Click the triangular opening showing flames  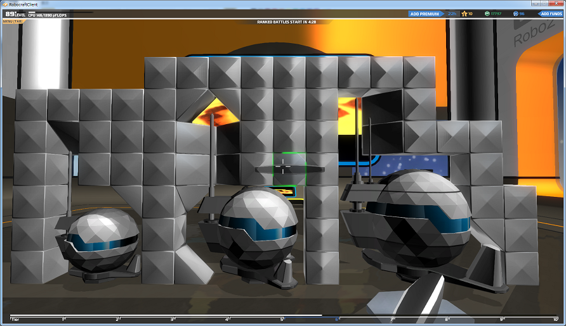[216, 111]
